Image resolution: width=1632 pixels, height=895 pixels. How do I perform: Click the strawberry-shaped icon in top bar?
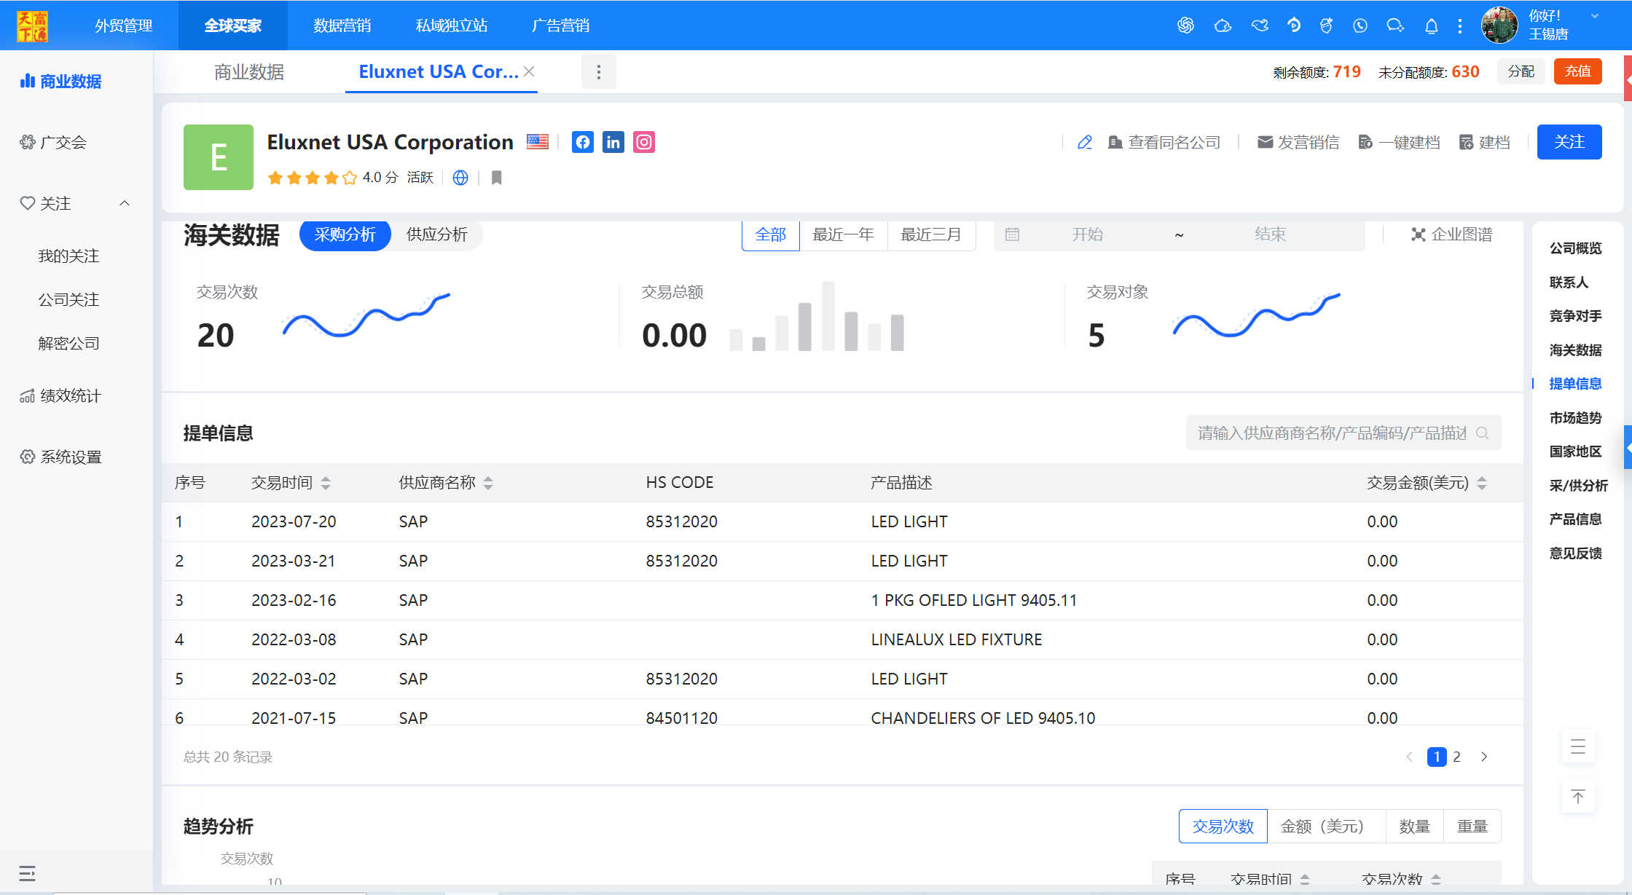(x=1326, y=25)
